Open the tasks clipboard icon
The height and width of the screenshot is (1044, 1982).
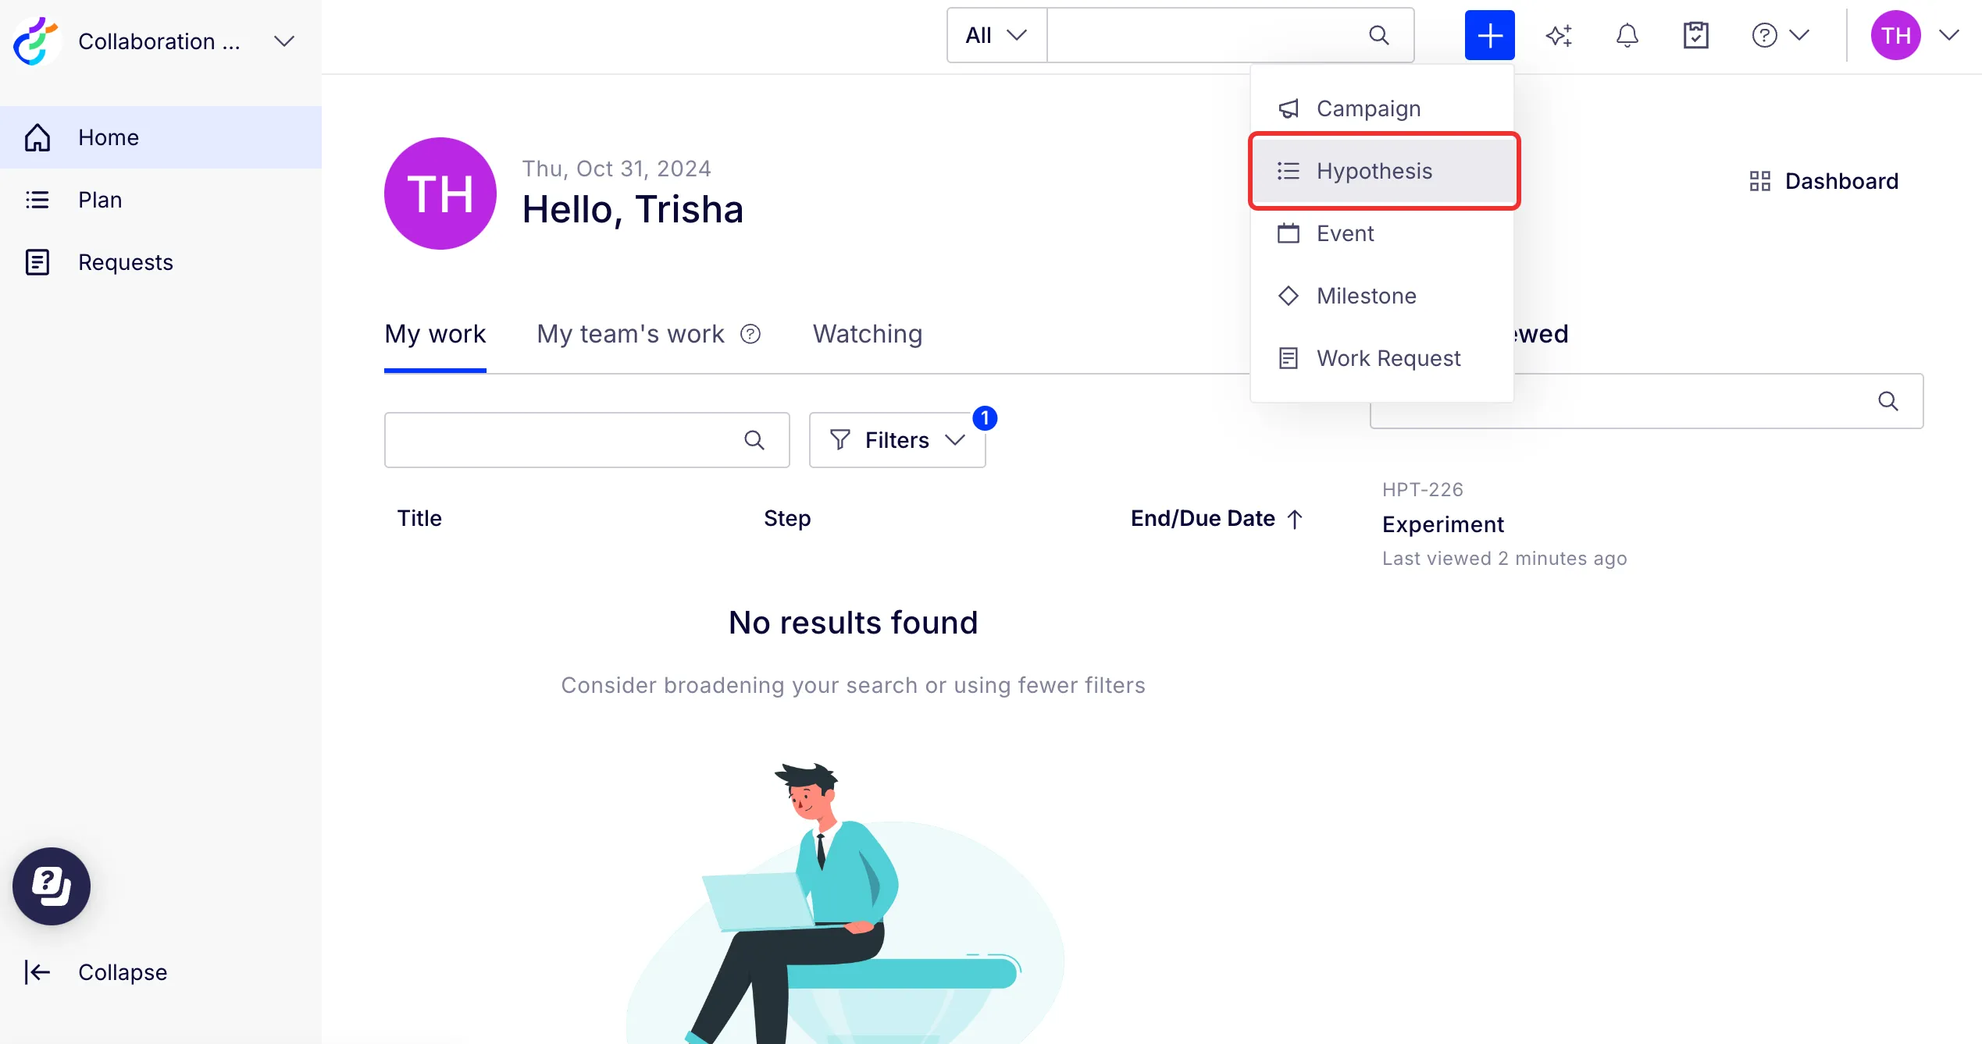(1696, 35)
